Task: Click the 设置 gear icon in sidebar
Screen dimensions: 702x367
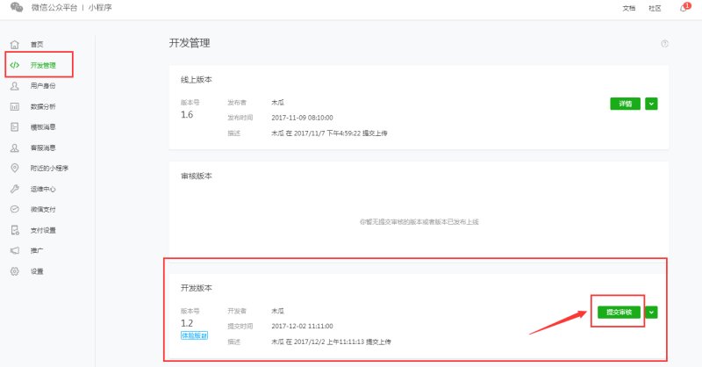Action: click(x=15, y=271)
